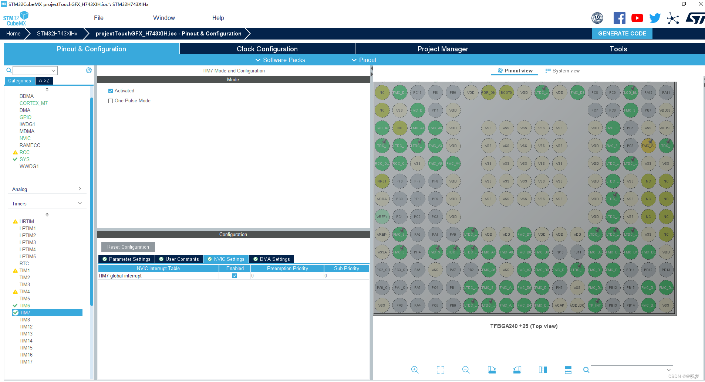Open the categories settings gear
Viewport: 705px width, 382px height.
pos(89,70)
